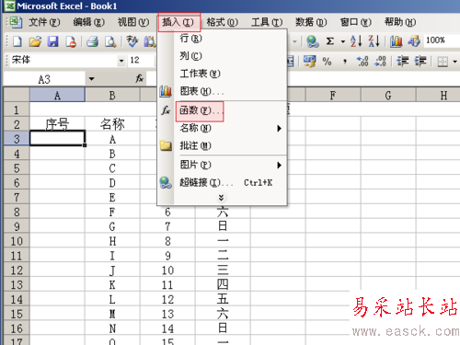Image resolution: width=460 pixels, height=345 pixels.
Task: Expand the font name dropdown
Action: coord(121,61)
